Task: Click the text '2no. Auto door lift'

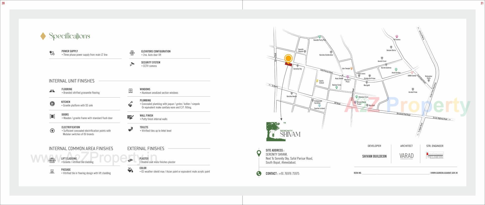Action: (152, 55)
